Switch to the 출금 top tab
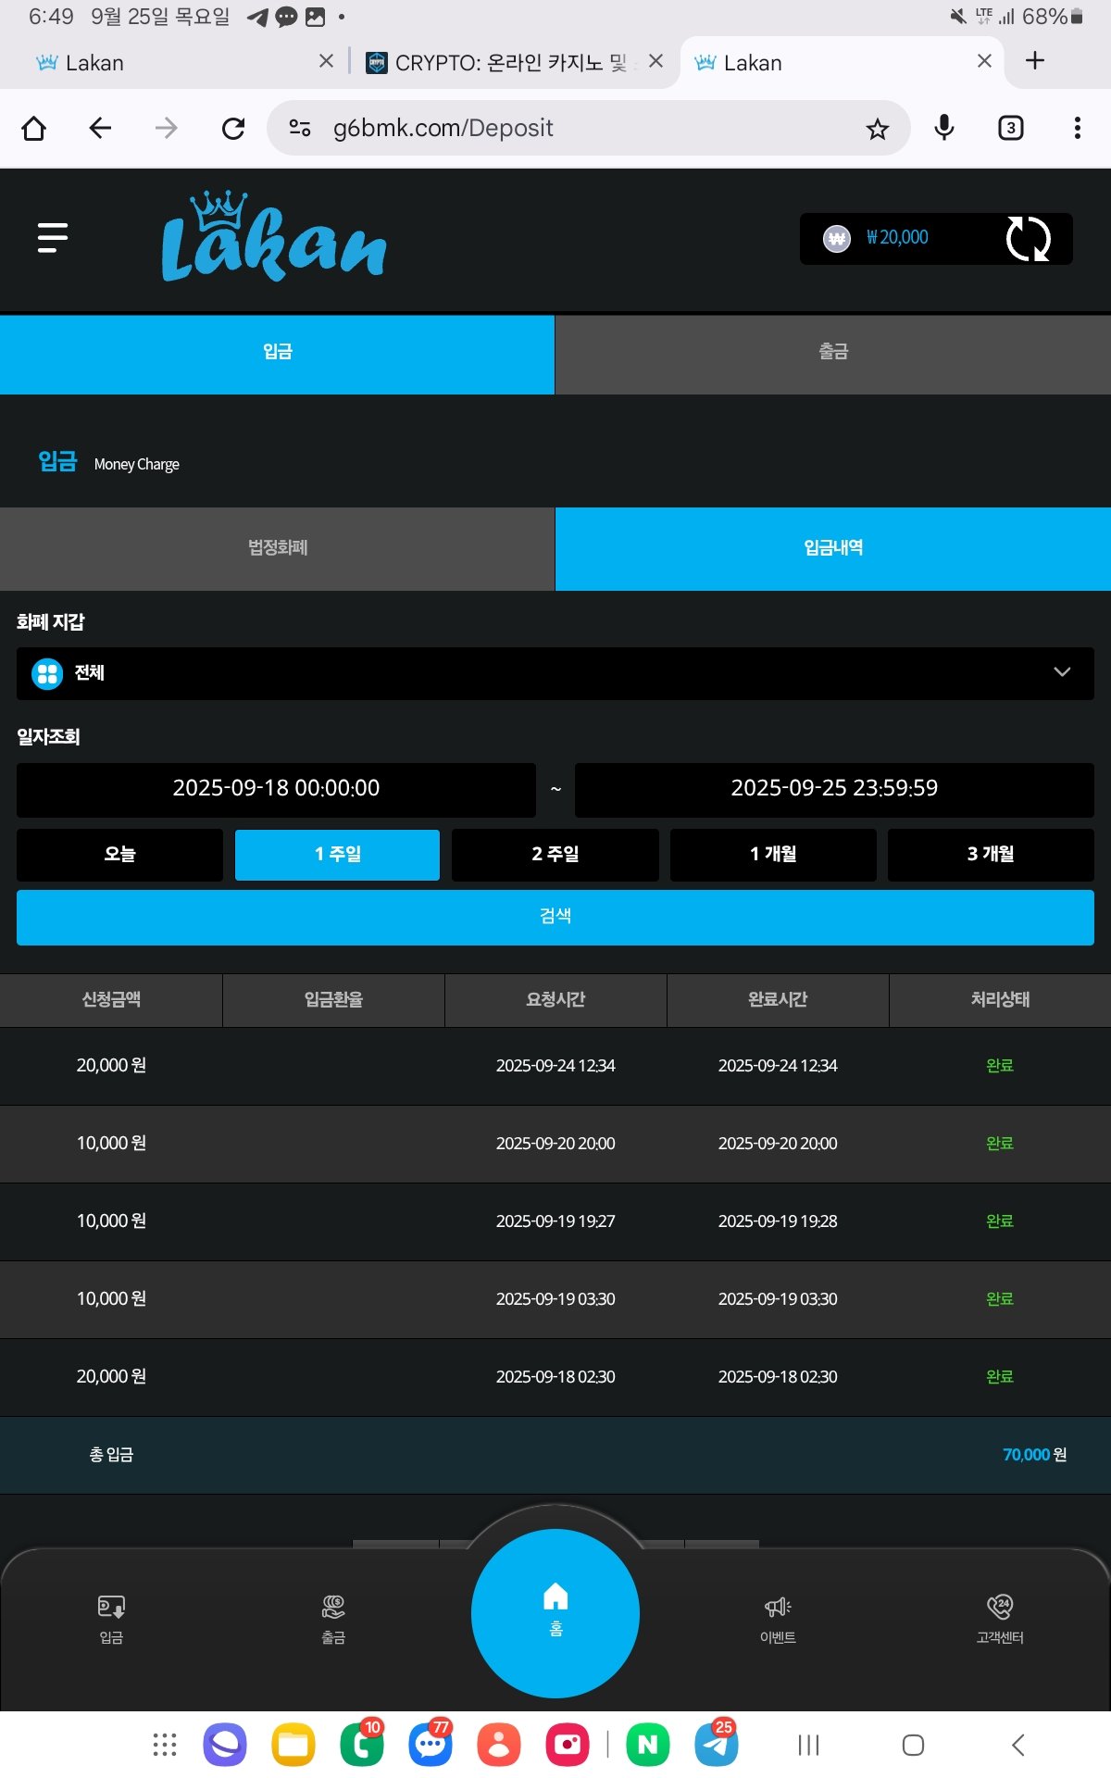 832,353
